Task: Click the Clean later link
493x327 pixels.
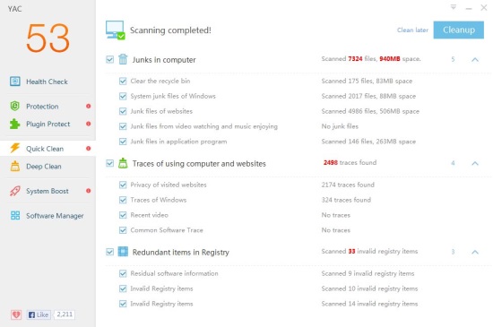Action: (412, 30)
